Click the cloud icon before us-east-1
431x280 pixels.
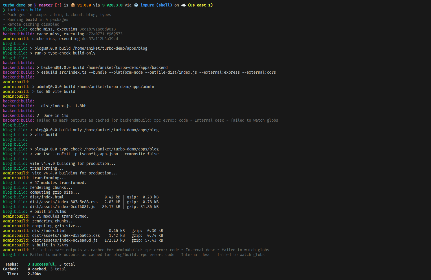pos(183,5)
